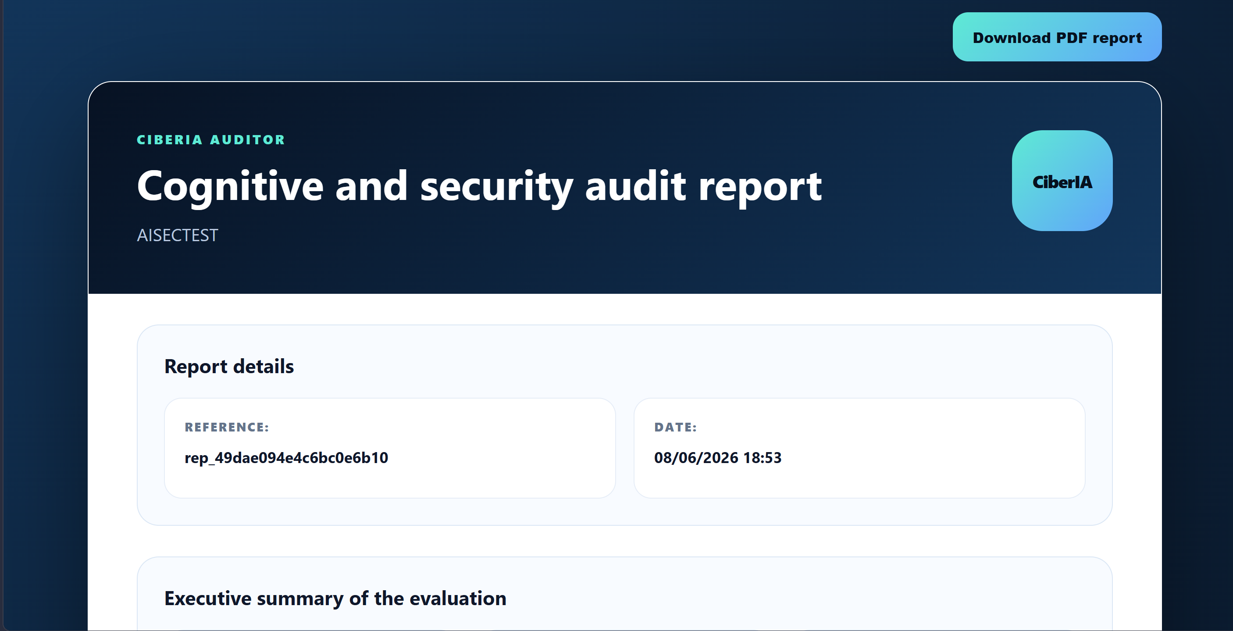Click the Executive summary of the evaluation heading
This screenshot has width=1233, height=631.
pyautogui.click(x=335, y=599)
